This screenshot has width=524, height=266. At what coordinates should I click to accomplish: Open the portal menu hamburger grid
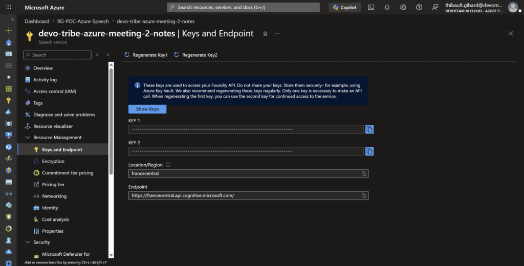tap(9, 7)
